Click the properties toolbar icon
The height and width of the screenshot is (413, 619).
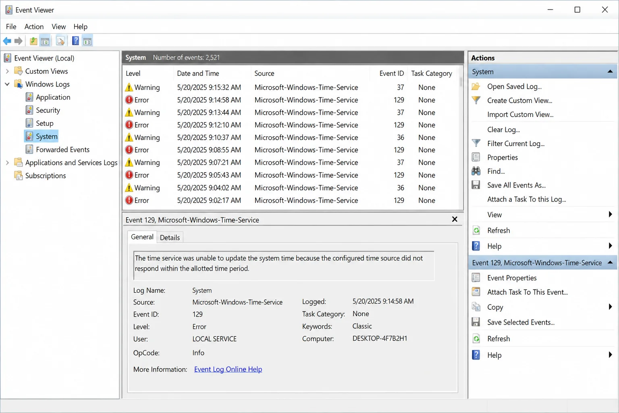click(60, 41)
